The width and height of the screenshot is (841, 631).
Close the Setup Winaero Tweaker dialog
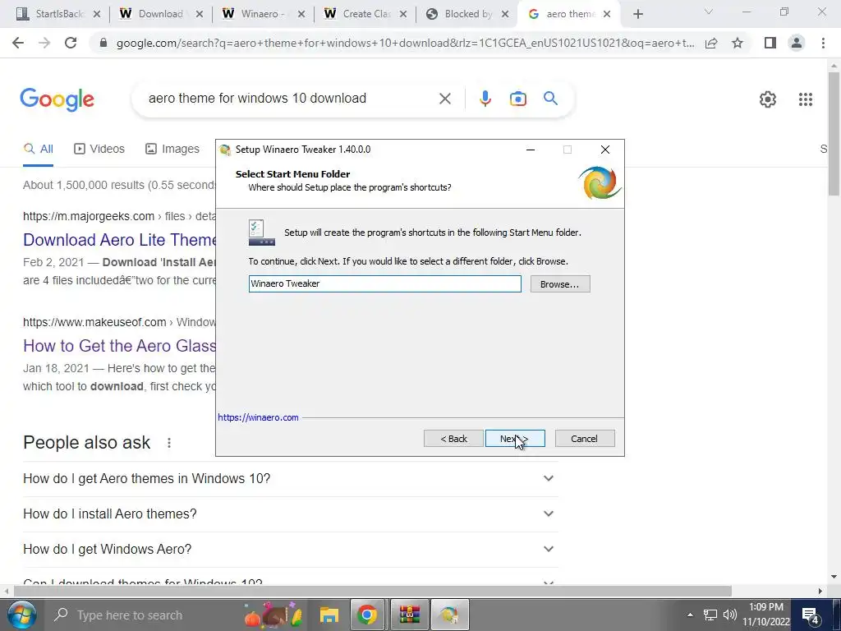[605, 150]
